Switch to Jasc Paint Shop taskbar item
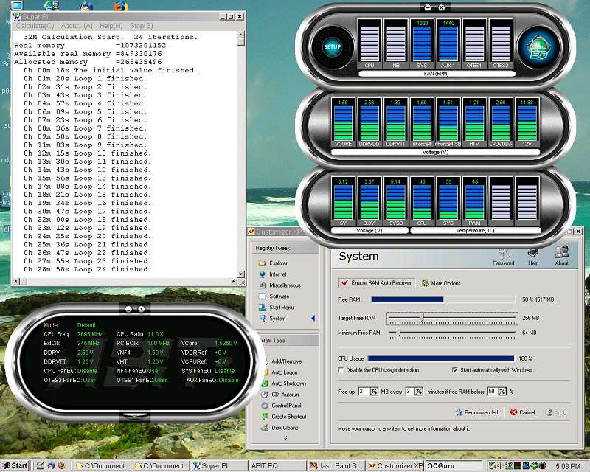Viewport: 590px width, 472px height. (336, 465)
